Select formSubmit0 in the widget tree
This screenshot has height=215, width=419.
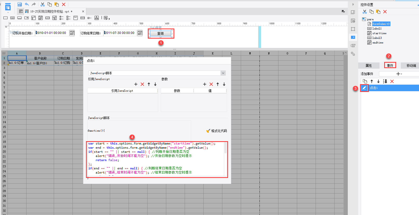[x=381, y=24]
